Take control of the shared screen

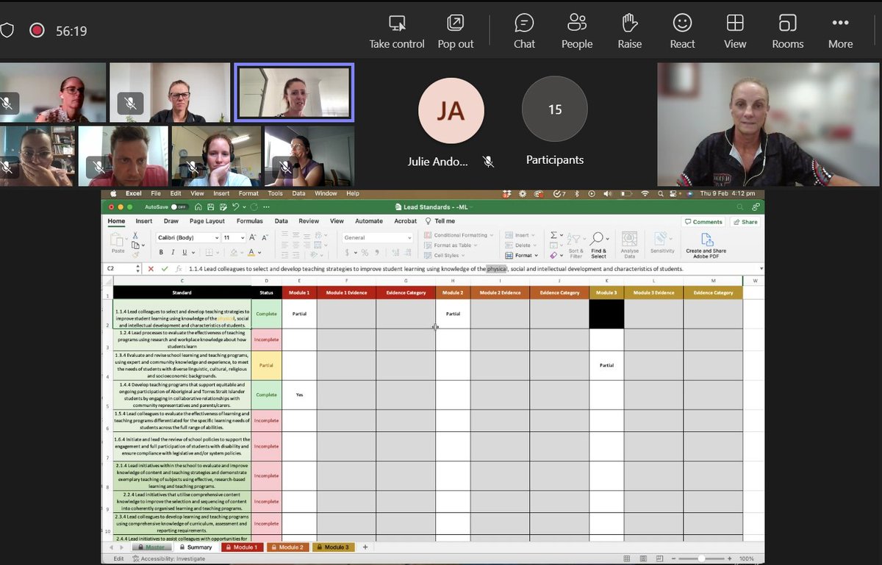tap(397, 31)
